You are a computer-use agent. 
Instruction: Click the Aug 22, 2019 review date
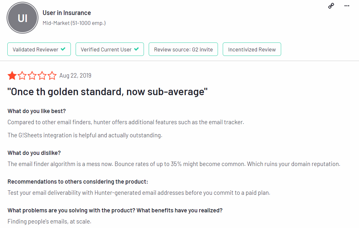pos(75,76)
